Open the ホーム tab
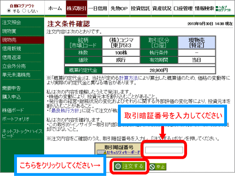 pyautogui.click(x=55, y=8)
